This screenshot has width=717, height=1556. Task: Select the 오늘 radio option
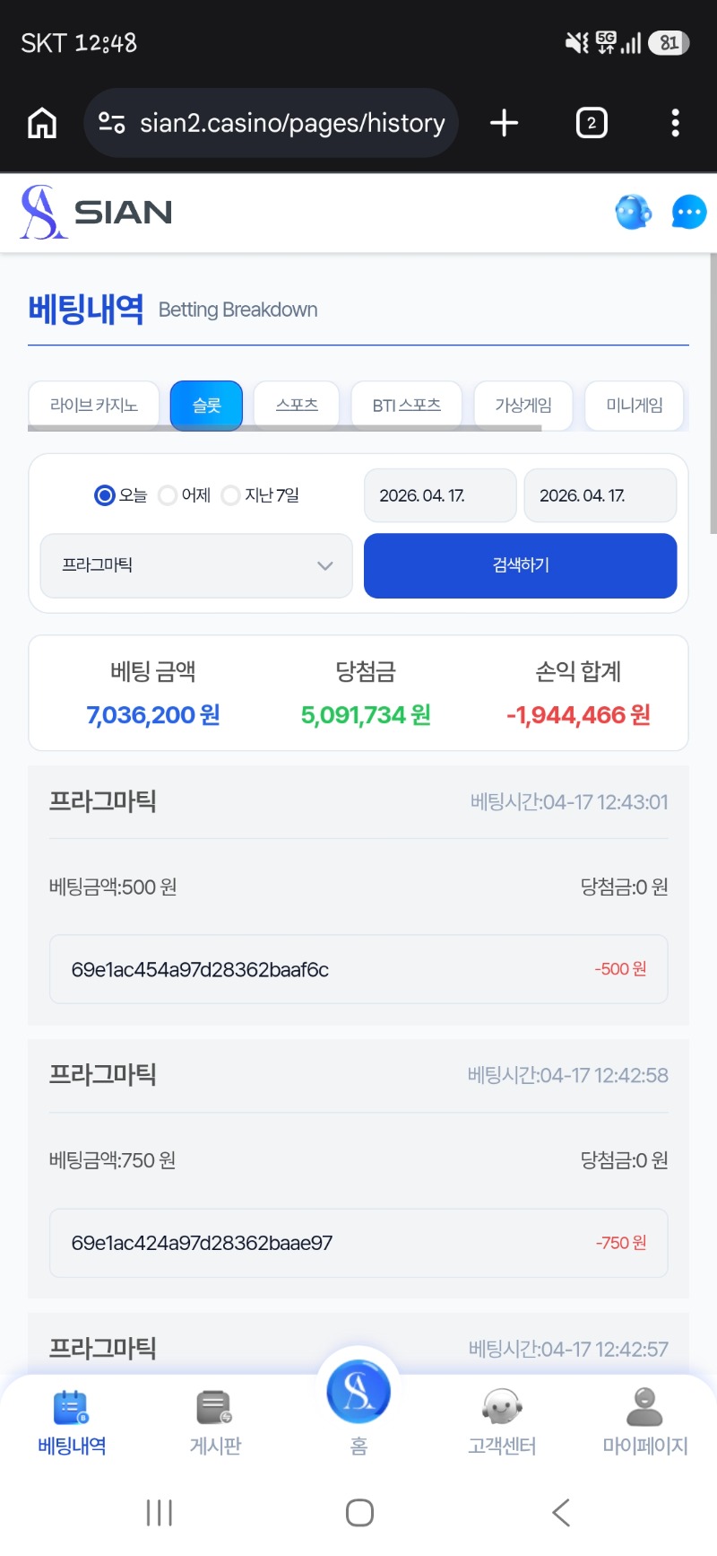click(106, 495)
